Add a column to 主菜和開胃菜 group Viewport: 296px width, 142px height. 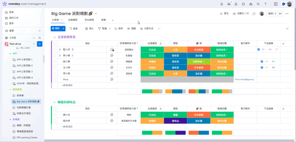pyautogui.click(x=283, y=44)
